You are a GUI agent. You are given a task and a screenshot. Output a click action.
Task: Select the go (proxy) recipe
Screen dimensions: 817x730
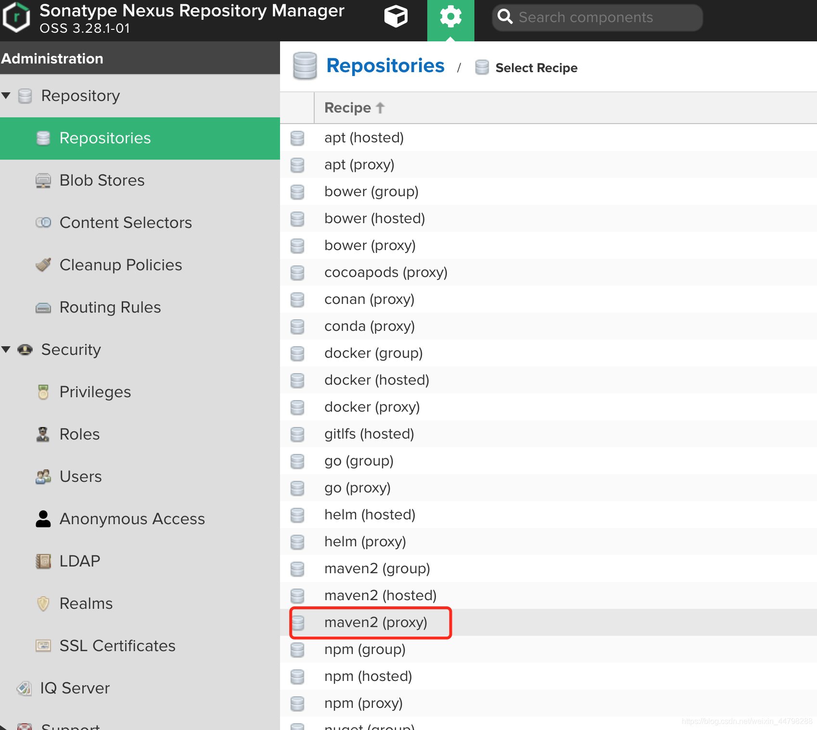(x=549, y=488)
